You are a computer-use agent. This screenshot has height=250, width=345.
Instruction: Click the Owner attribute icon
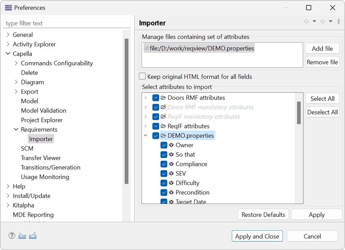pos(171,145)
